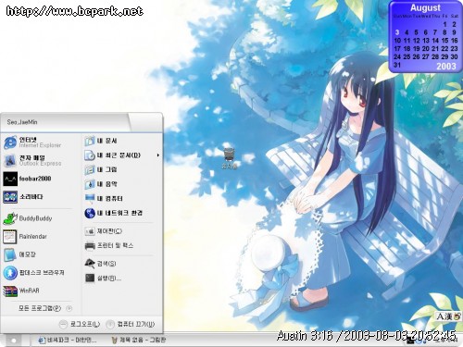463x347 pixels.
Task: Click the Seo.JaeMin user name header
Action: click(x=22, y=122)
